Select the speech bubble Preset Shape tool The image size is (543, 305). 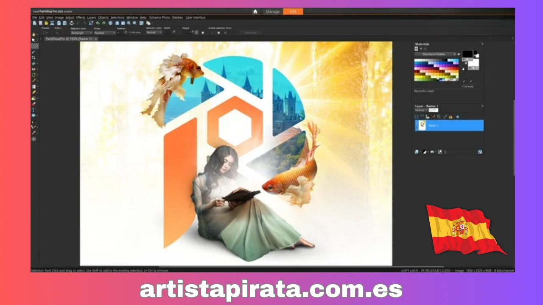pos(34,115)
